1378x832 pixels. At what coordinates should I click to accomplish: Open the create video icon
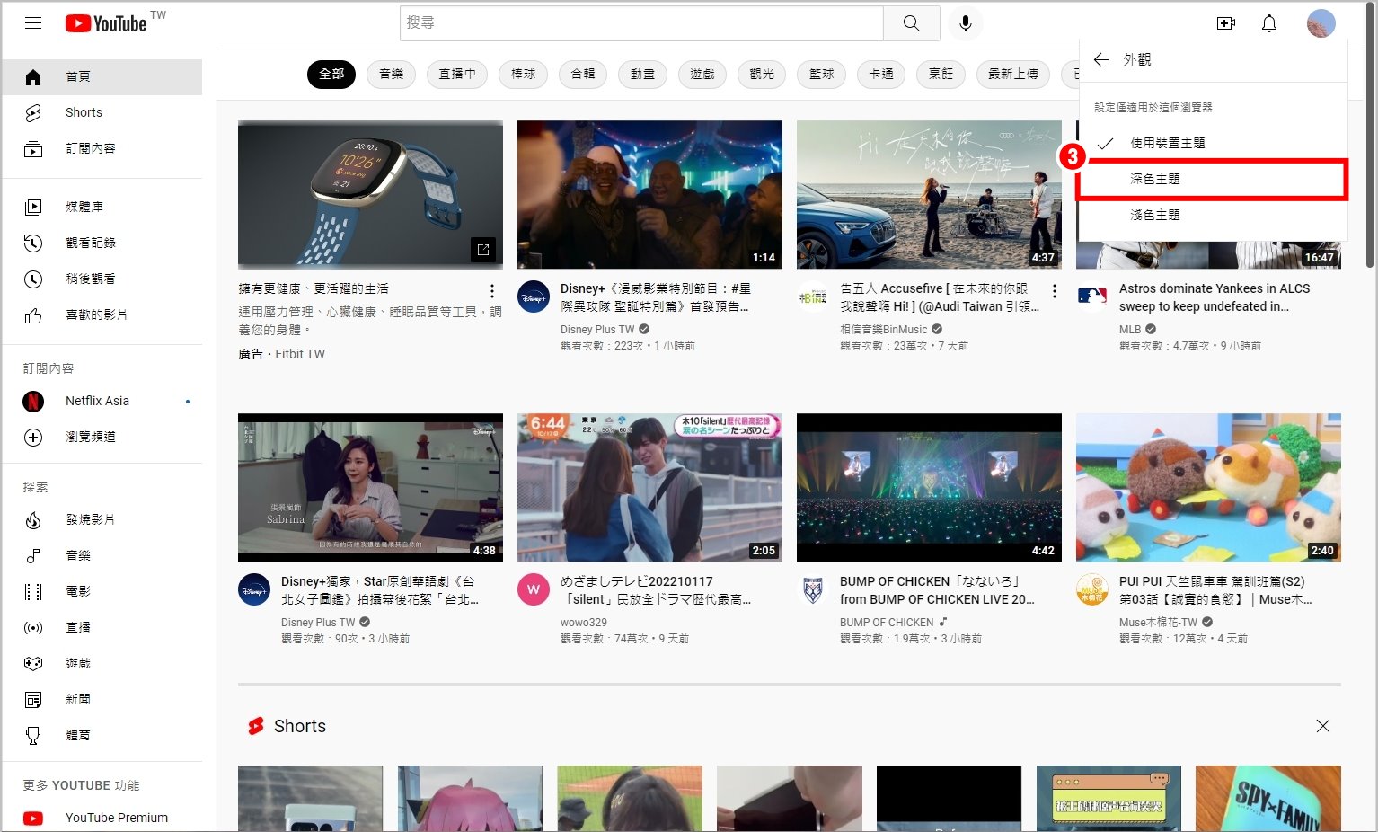click(1226, 23)
